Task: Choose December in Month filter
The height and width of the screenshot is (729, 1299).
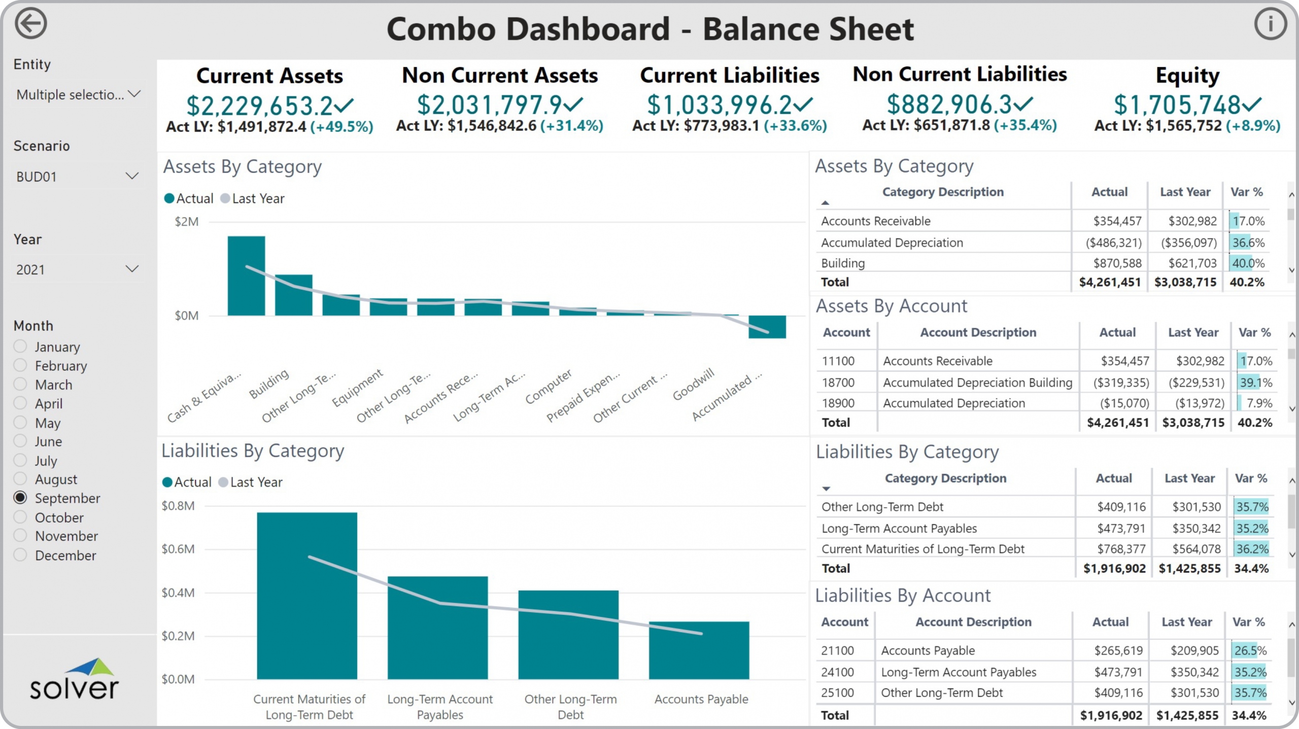Action: [20, 555]
